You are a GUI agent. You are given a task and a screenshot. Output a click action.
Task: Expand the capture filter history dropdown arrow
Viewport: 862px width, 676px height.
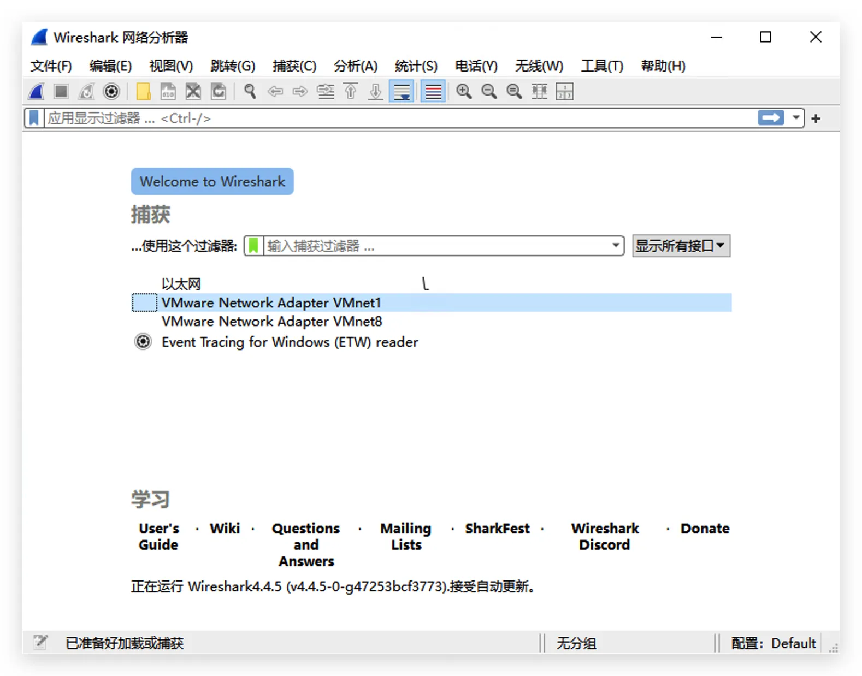tap(616, 246)
